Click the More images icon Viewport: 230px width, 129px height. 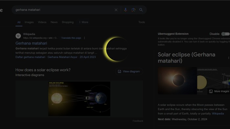(x=211, y=91)
